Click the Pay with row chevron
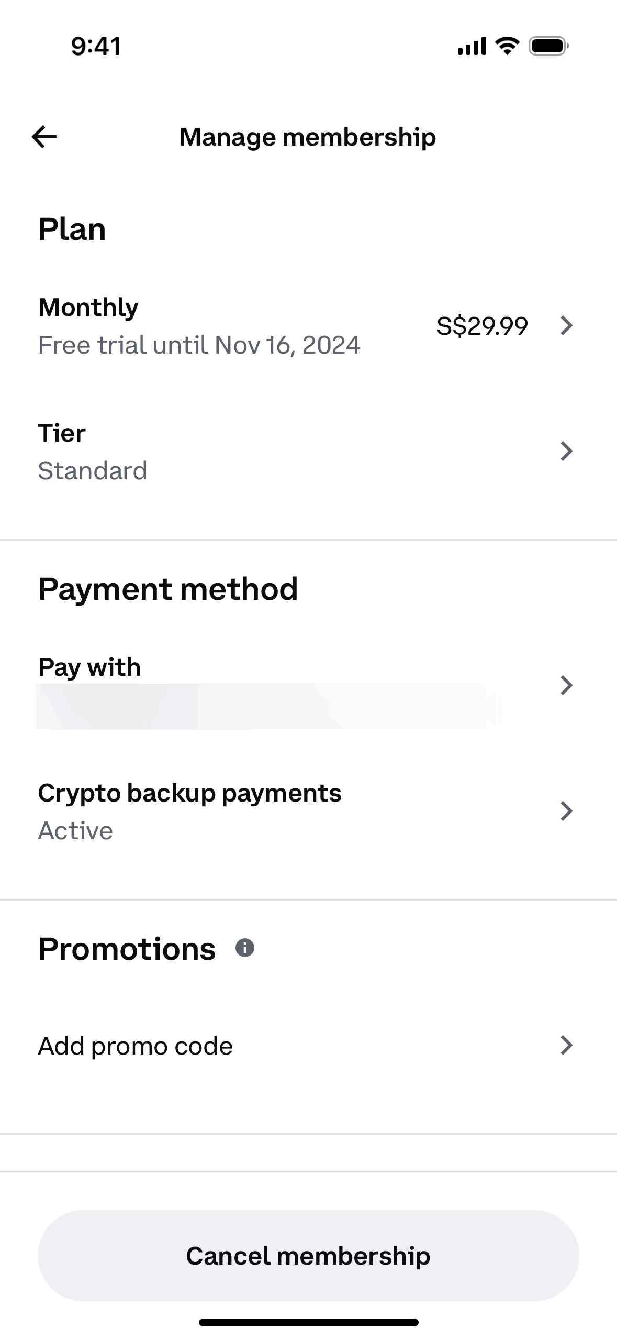 click(566, 685)
